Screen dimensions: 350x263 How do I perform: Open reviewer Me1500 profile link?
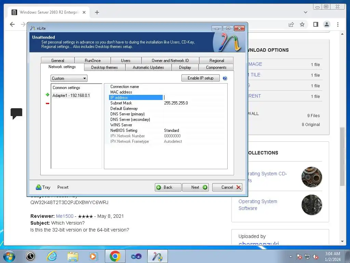(x=65, y=216)
